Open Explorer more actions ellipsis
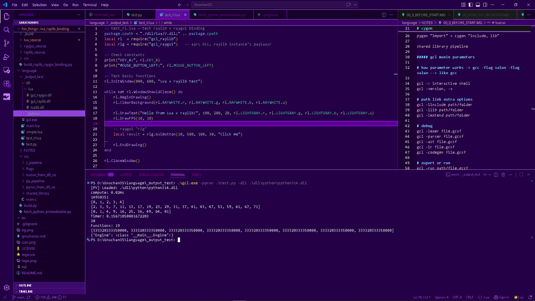Viewport: 535px width, 301px height. point(78,15)
